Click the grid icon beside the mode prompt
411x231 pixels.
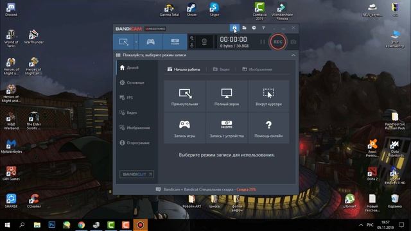[x=118, y=55]
